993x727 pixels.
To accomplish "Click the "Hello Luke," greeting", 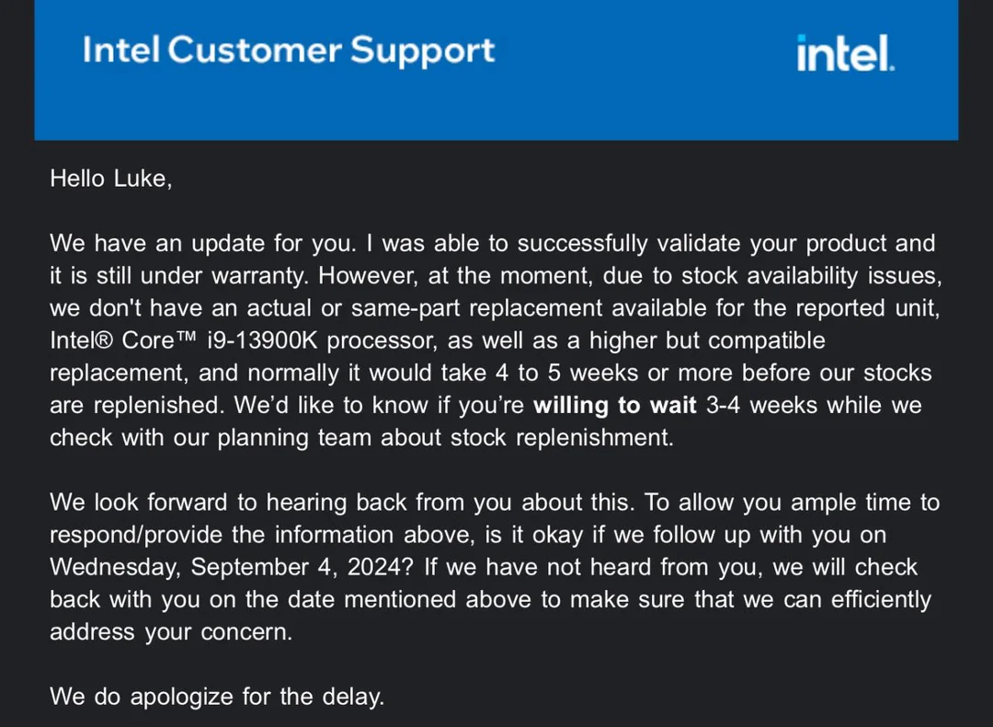I will tap(111, 179).
